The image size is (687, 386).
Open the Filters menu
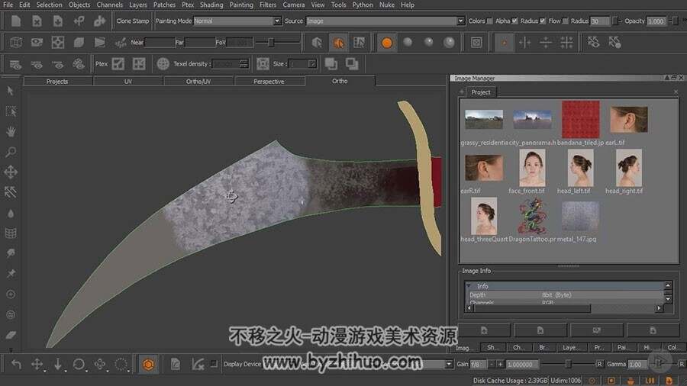click(x=268, y=5)
